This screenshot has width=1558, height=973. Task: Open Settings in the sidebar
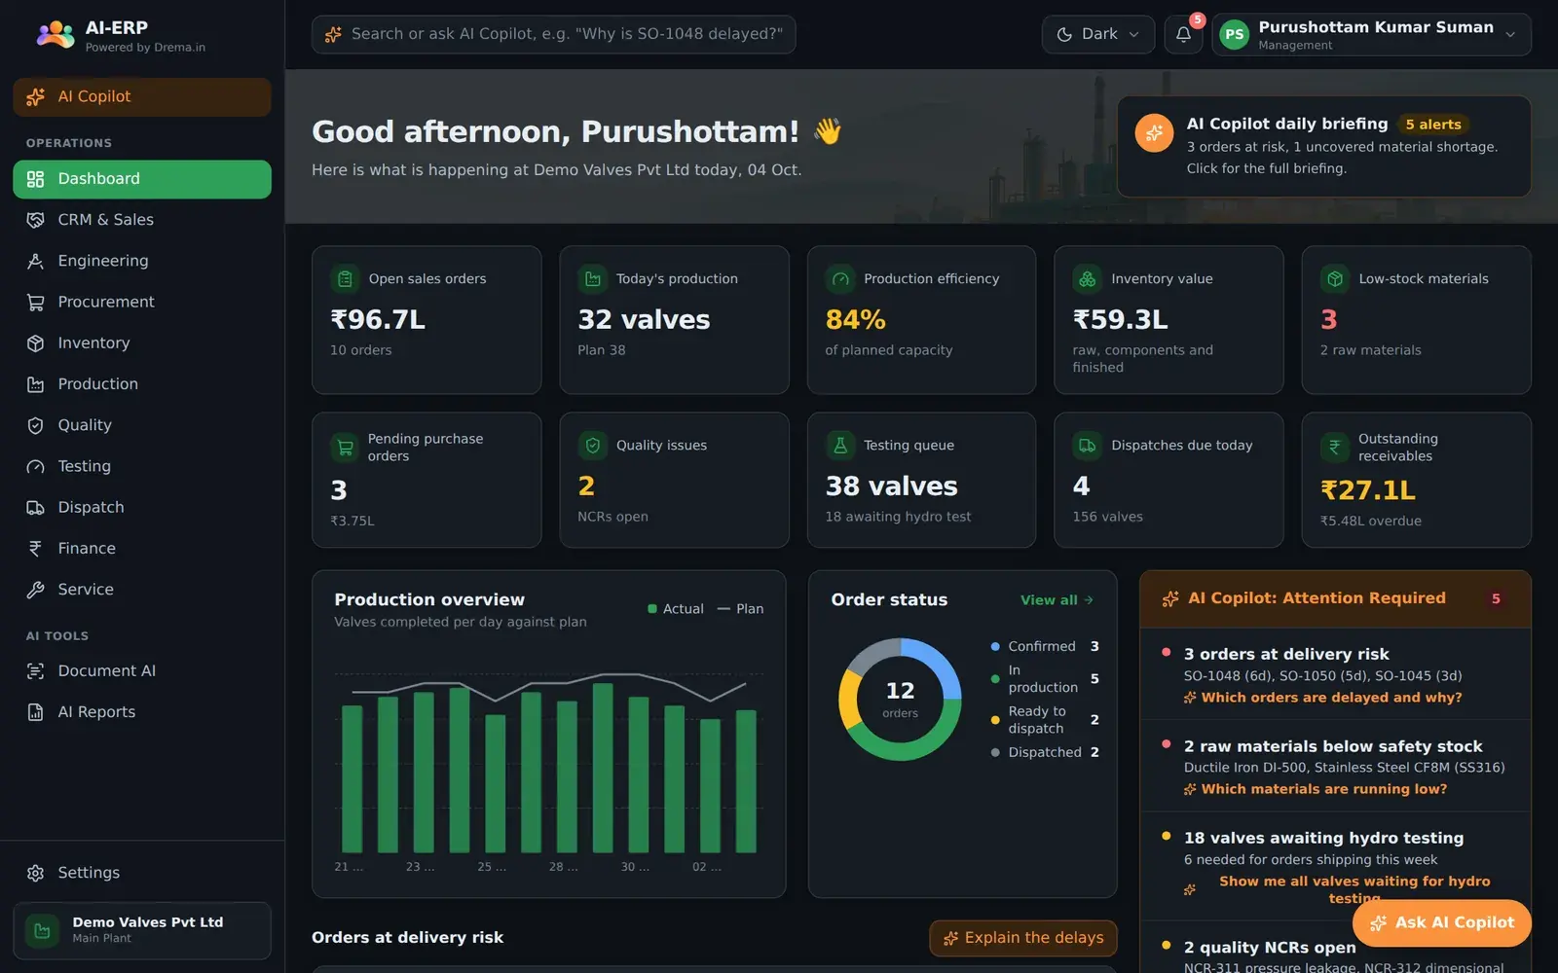(142, 873)
